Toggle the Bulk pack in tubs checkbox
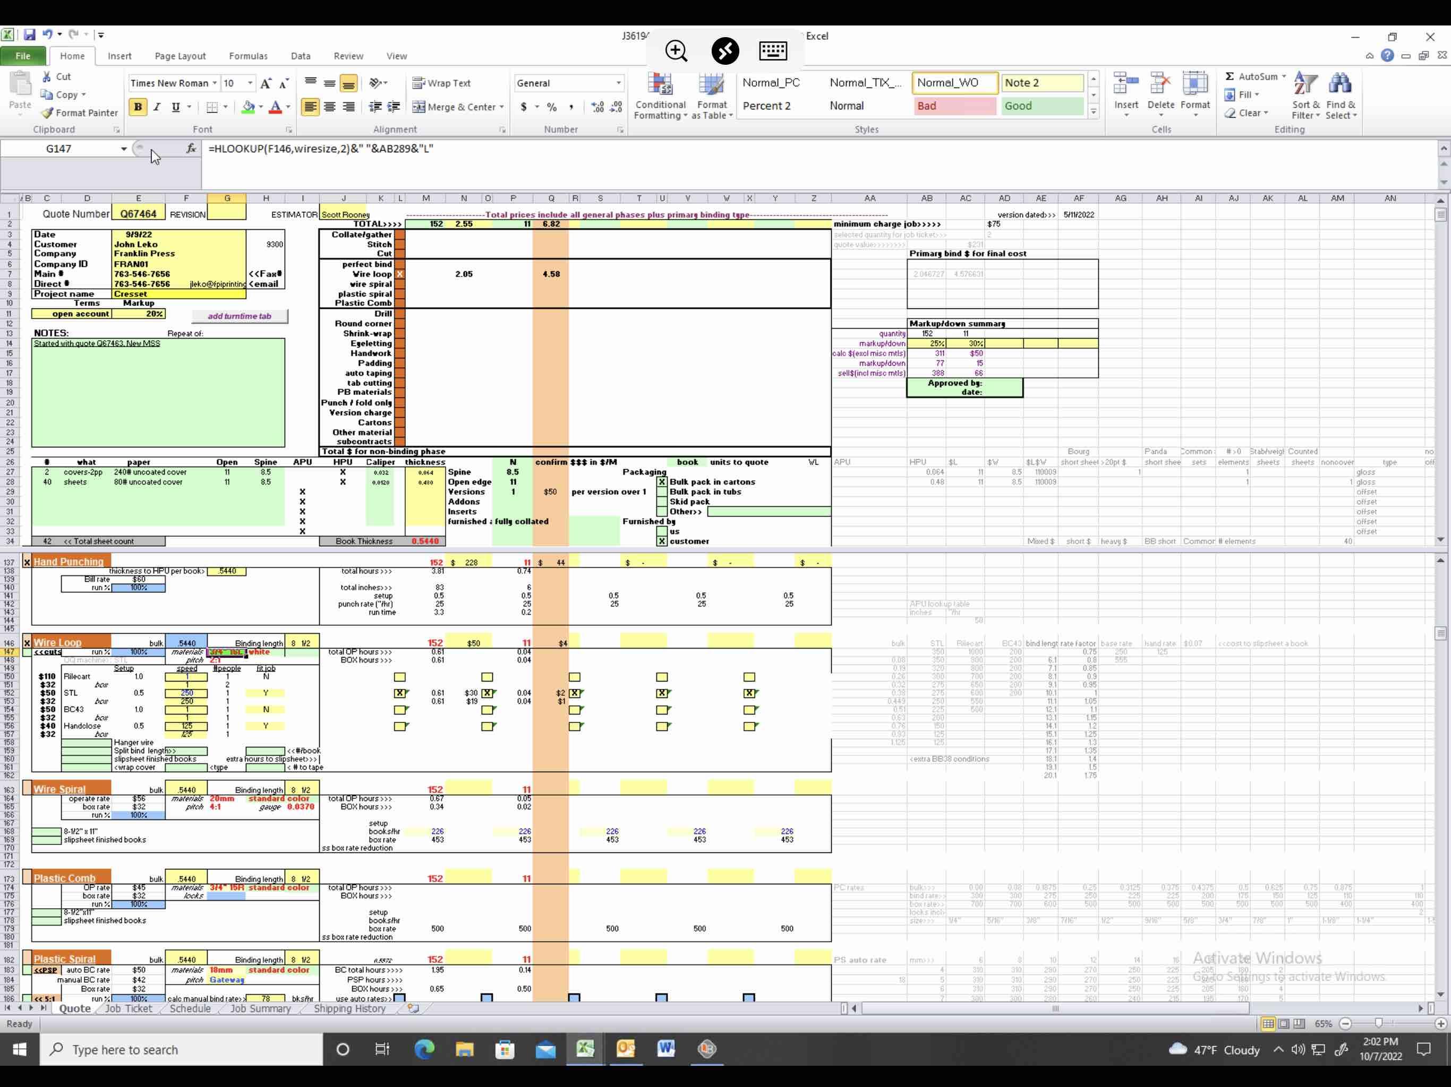 [662, 491]
